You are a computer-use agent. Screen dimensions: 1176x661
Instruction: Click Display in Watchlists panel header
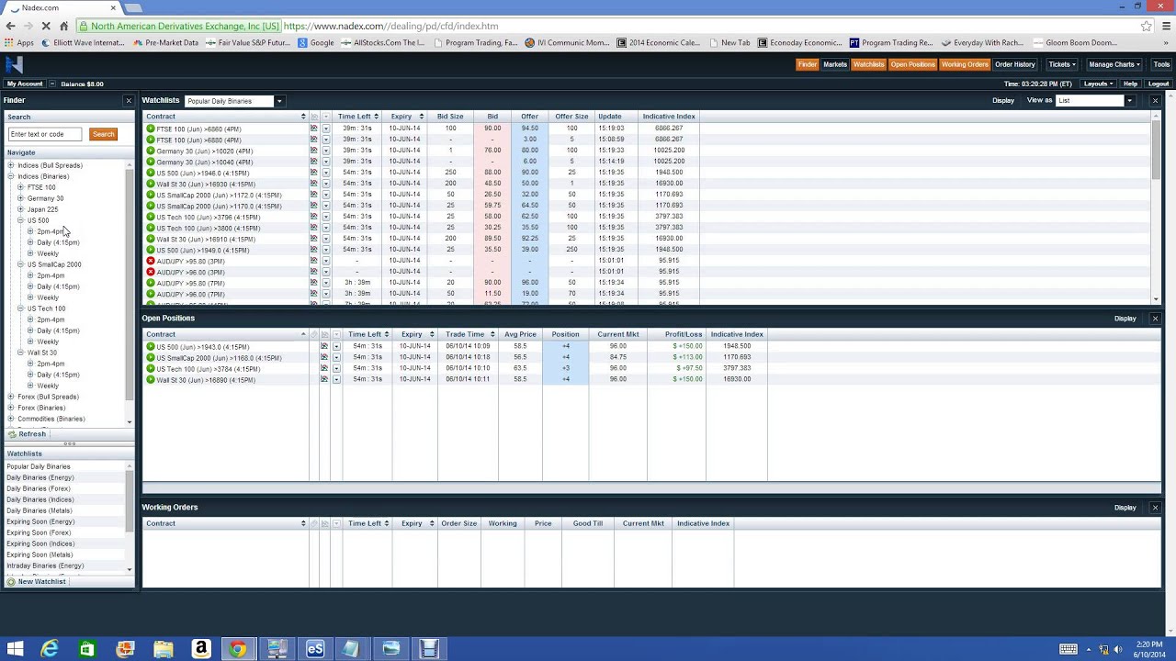pos(1003,100)
